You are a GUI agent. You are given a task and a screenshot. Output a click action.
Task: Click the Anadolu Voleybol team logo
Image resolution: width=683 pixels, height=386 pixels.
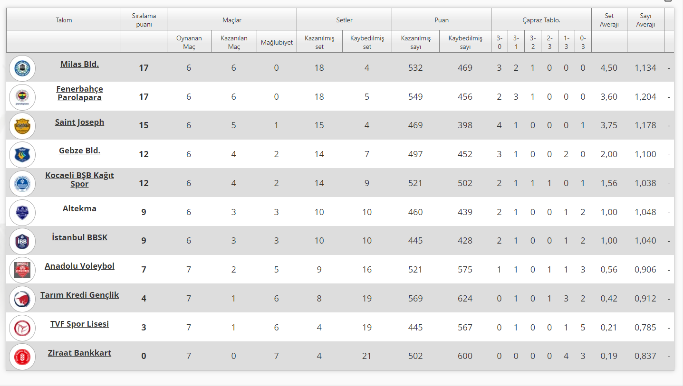(22, 270)
